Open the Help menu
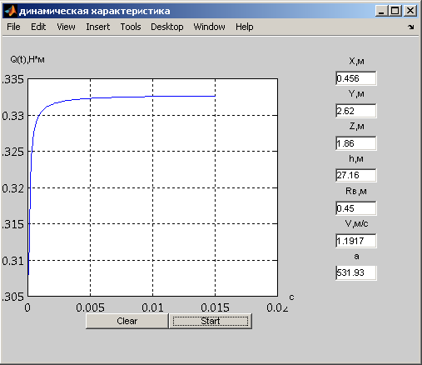Image resolution: width=422 pixels, height=365 pixels. tap(245, 27)
